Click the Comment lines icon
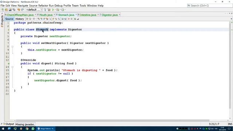233x131 pixels. coord(75,19)
